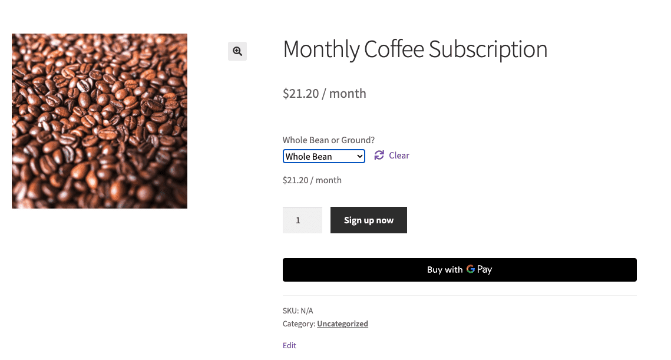This screenshot has width=671, height=360.
Task: Click the magnifying glass above the product image
Action: [237, 51]
